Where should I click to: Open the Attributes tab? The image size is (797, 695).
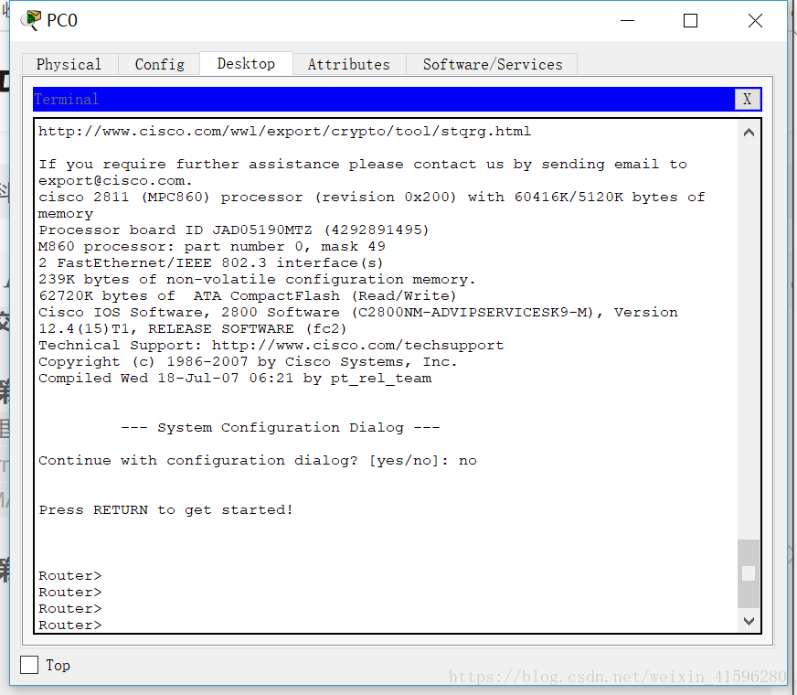pos(349,65)
